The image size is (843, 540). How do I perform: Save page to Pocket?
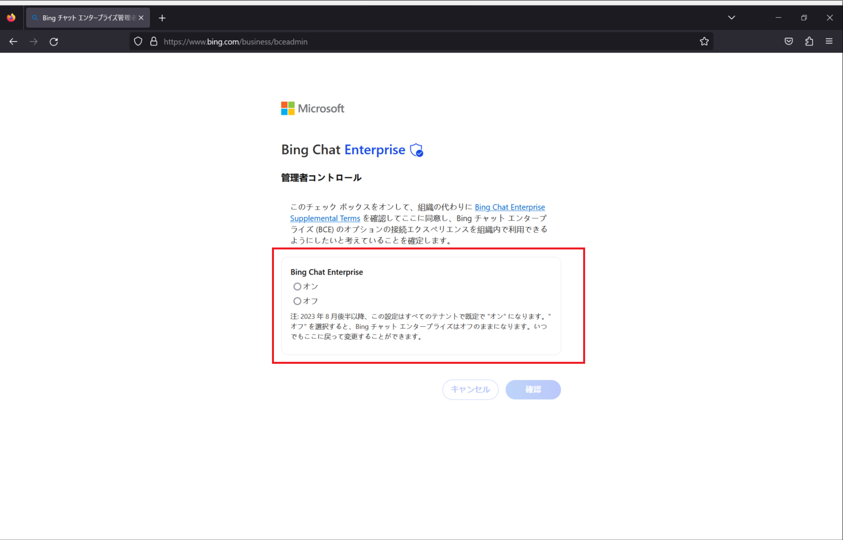point(789,42)
